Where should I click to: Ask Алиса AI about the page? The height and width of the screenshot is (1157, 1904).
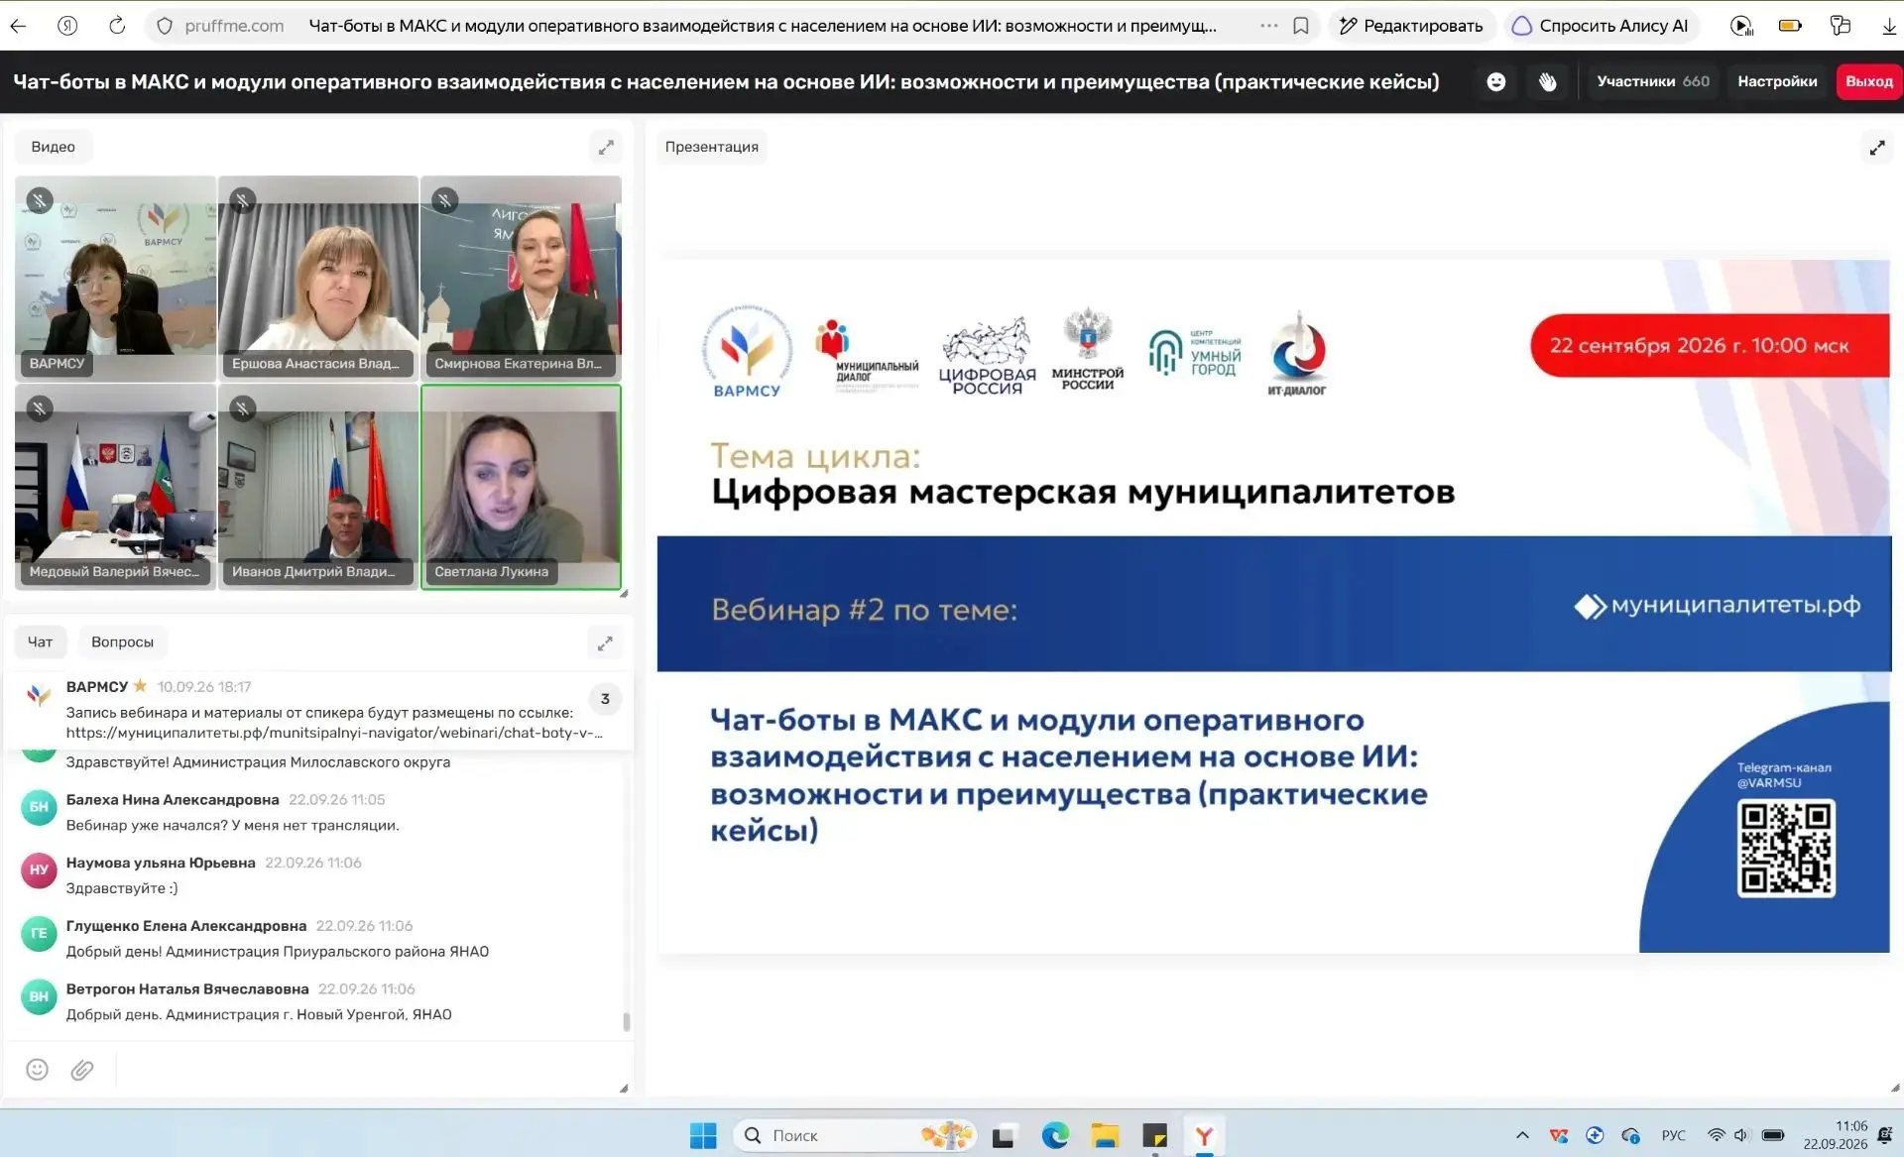coord(1600,26)
